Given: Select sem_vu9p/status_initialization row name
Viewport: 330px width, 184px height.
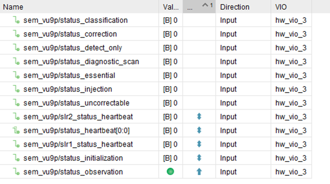Looking at the screenshot, I should pos(73,158).
